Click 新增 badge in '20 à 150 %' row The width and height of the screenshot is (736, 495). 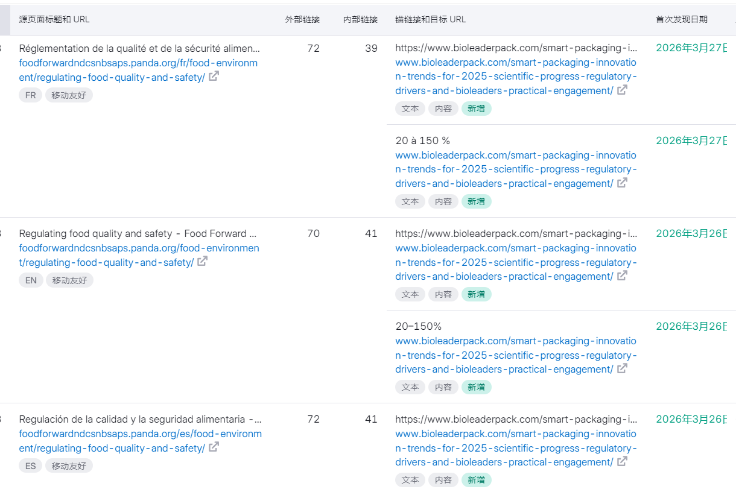click(x=476, y=201)
